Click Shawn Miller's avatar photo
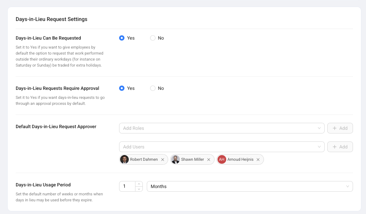 175,159
